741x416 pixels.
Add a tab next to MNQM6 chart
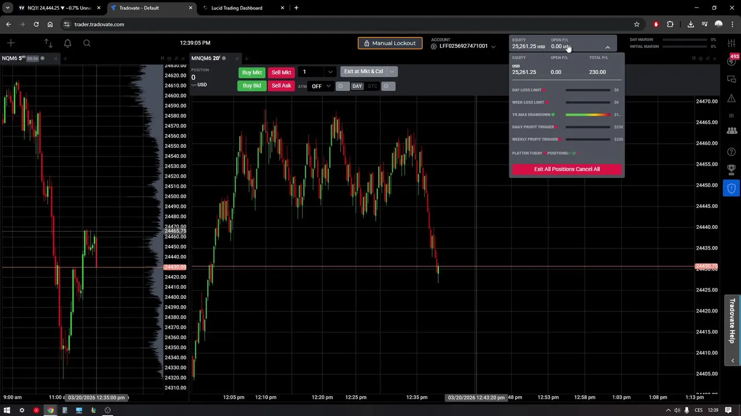tap(246, 58)
